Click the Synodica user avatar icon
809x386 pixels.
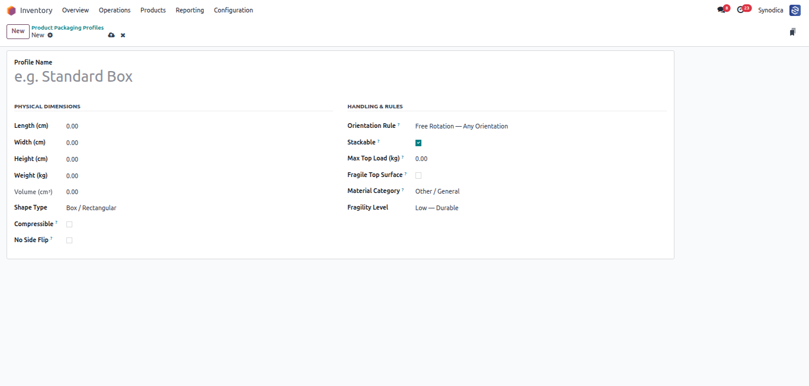pos(795,10)
